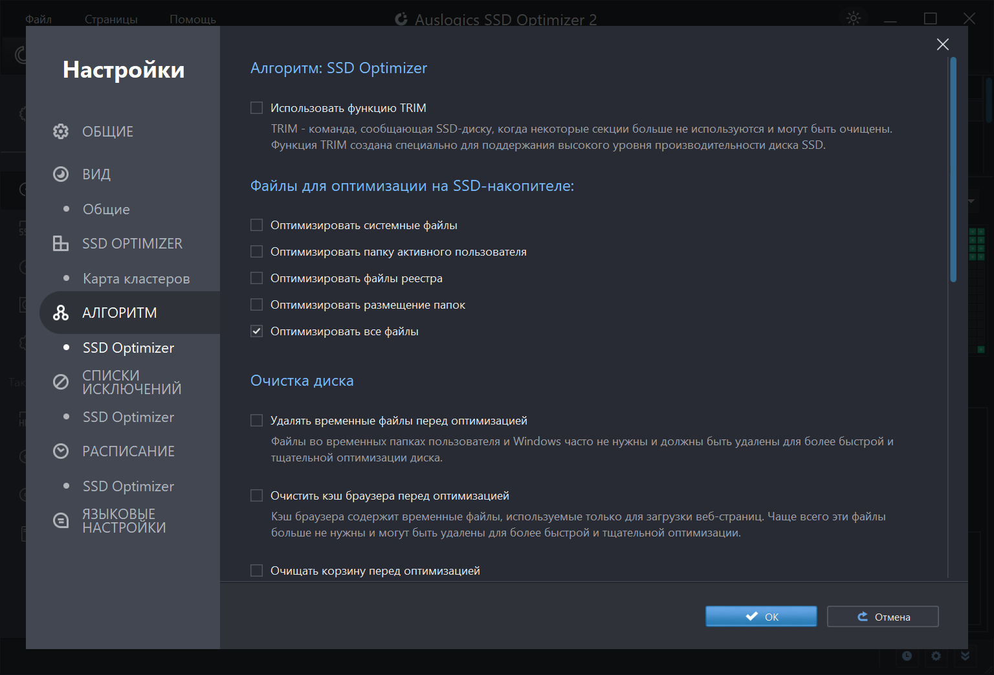Select SSD Optimizer under РАСПИСАНИЕ
The height and width of the screenshot is (675, 994).
click(128, 486)
